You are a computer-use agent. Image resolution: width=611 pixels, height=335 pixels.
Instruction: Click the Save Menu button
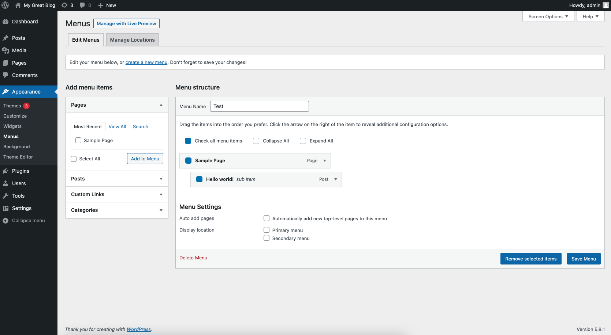point(584,259)
